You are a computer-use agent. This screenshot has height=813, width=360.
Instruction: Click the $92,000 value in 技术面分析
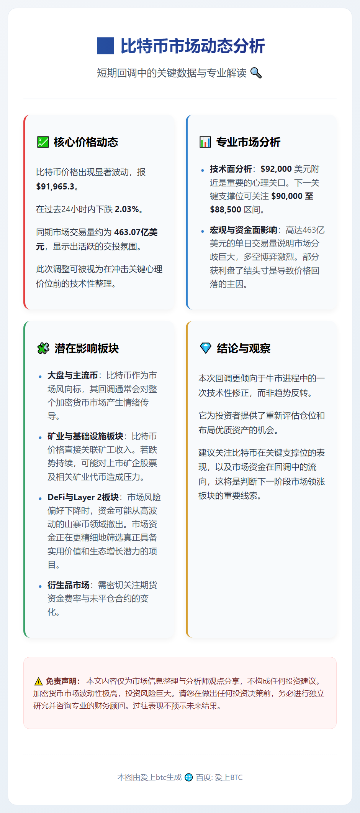[x=276, y=169]
